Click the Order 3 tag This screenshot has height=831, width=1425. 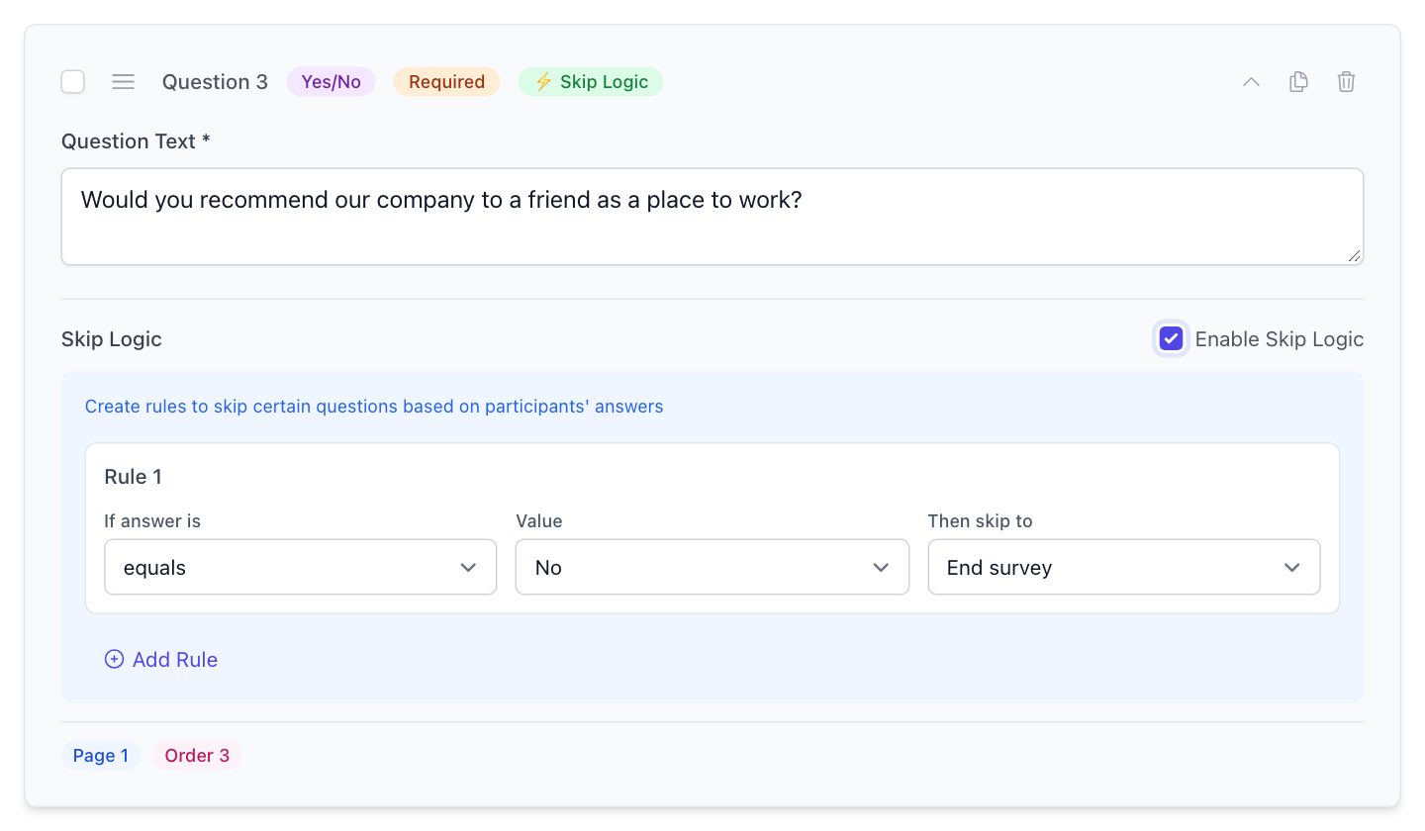tap(197, 756)
